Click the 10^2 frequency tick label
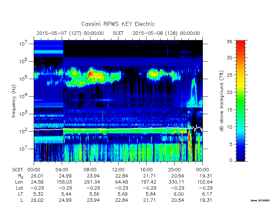Image resolution: width=270 pixels, height=202 pixels. (x=23, y=131)
